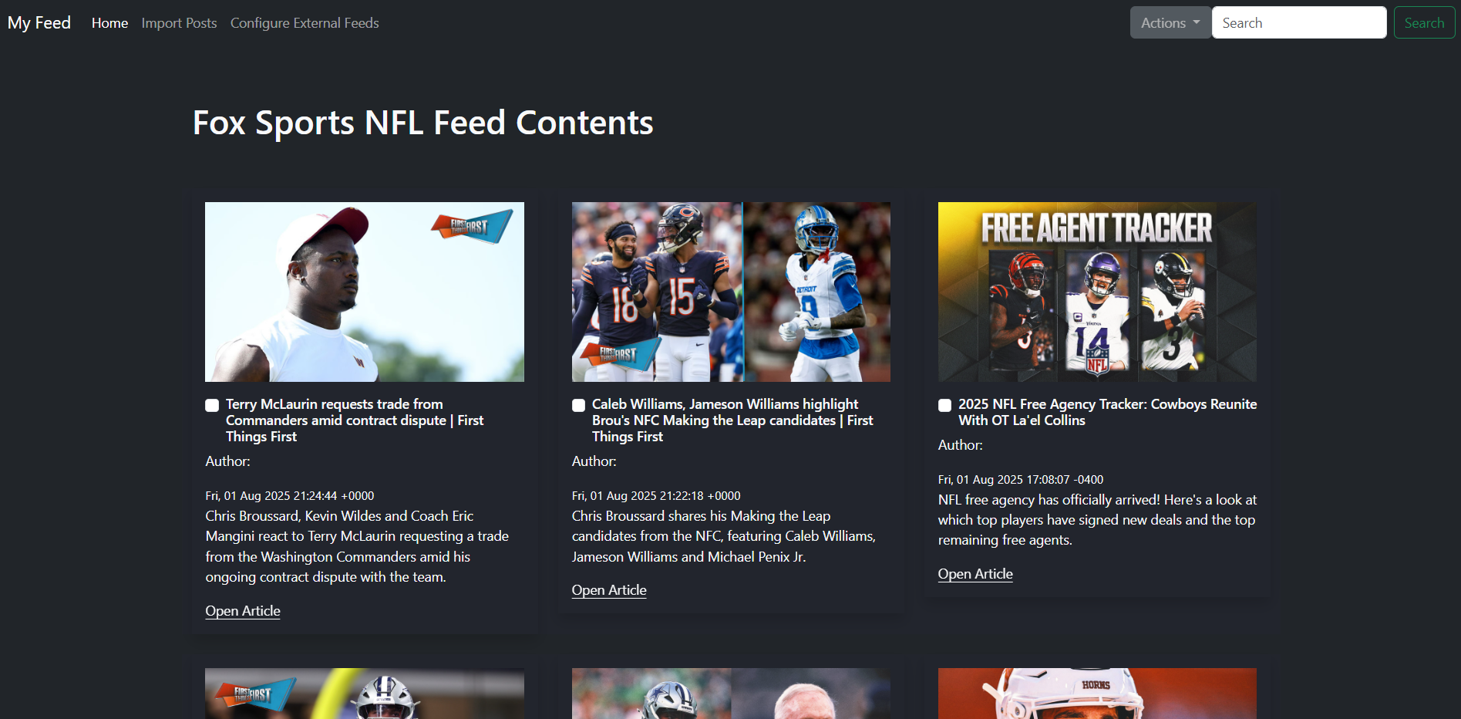Click the Free Agent Tracker banner image
Screen dimensions: 1461x719
coord(1097,292)
